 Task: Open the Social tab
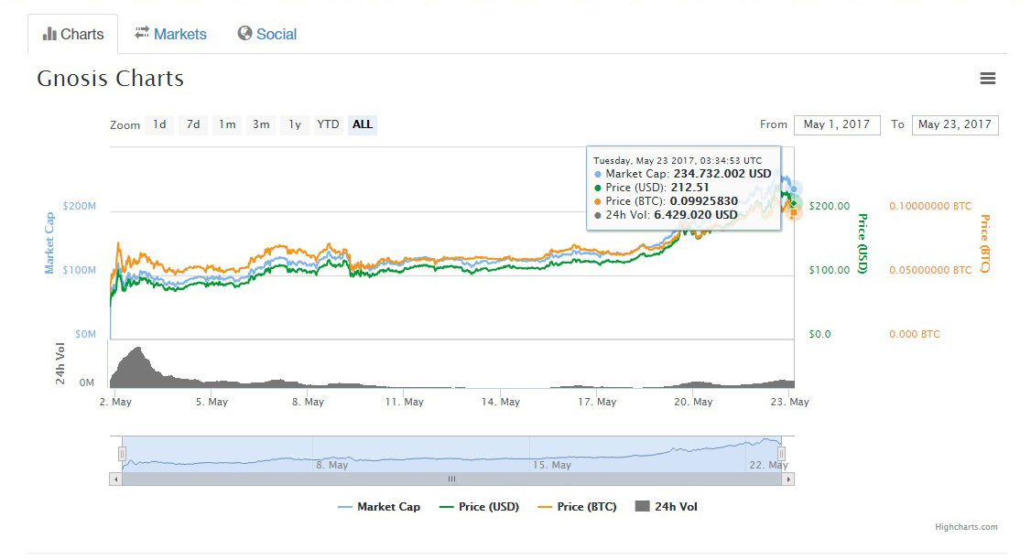click(x=267, y=34)
